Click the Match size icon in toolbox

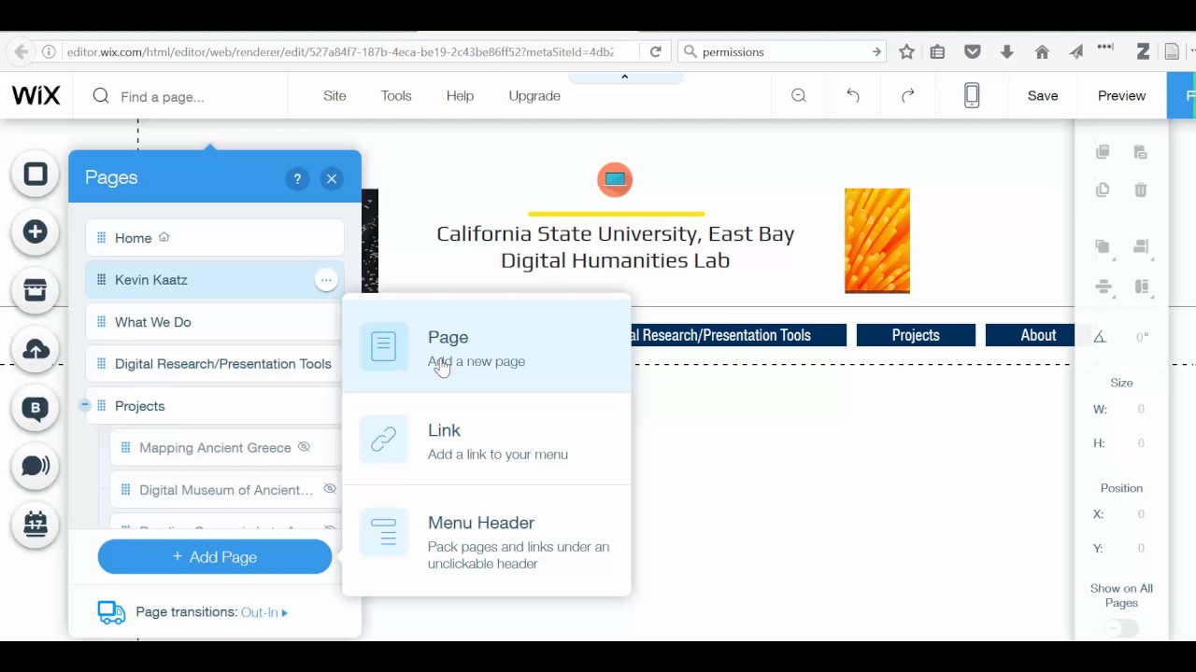pos(1141,287)
